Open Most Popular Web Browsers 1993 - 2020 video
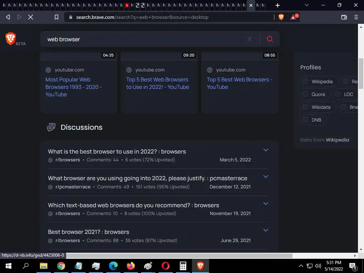The image size is (364, 273). click(74, 87)
